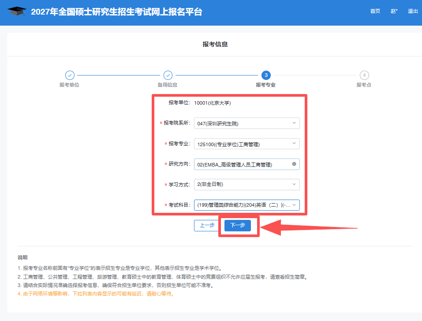
Task: Select the (199)管理类综合能力 exam subject box
Action: (x=247, y=205)
